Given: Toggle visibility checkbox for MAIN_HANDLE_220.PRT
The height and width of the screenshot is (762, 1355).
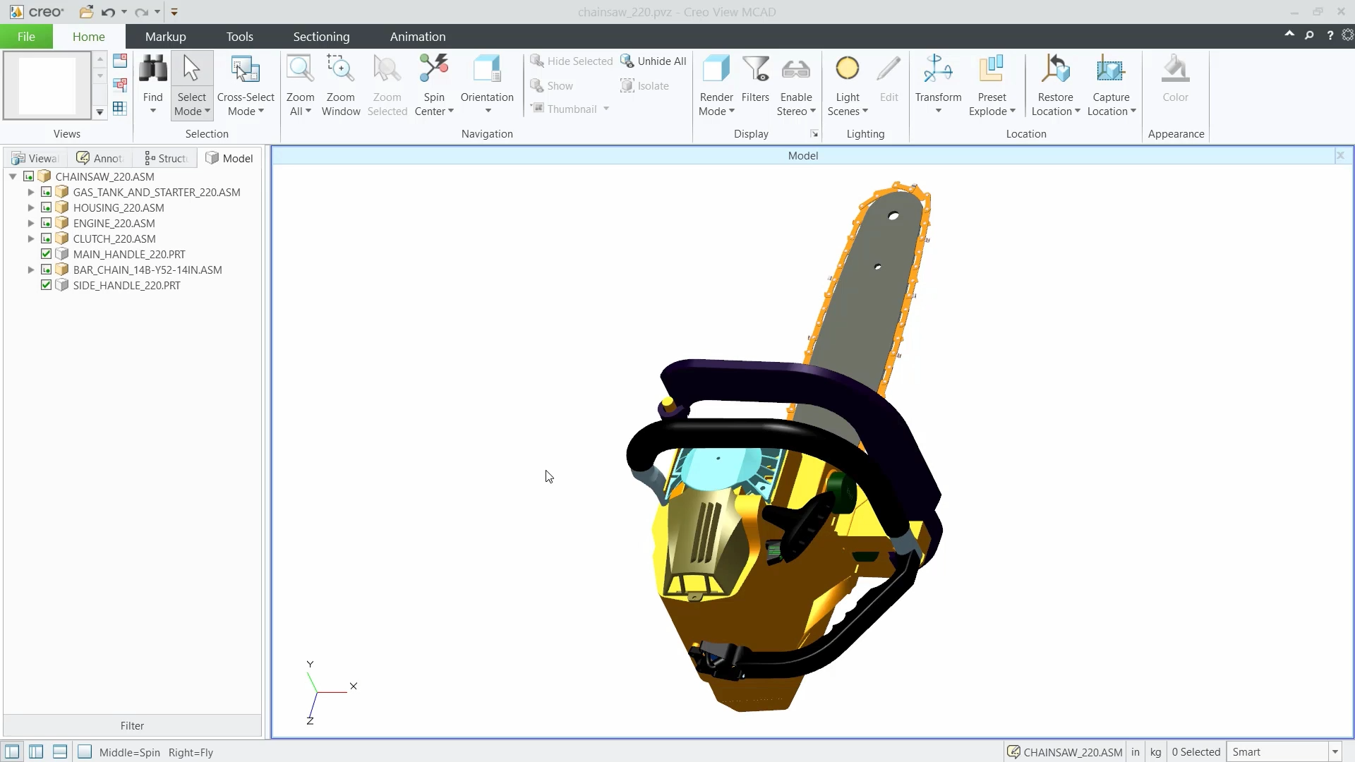Looking at the screenshot, I should 47,254.
